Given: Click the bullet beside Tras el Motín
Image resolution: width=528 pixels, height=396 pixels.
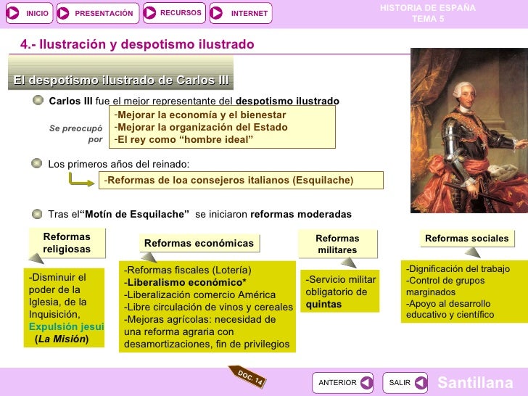Looking at the screenshot, I should pos(37,214).
